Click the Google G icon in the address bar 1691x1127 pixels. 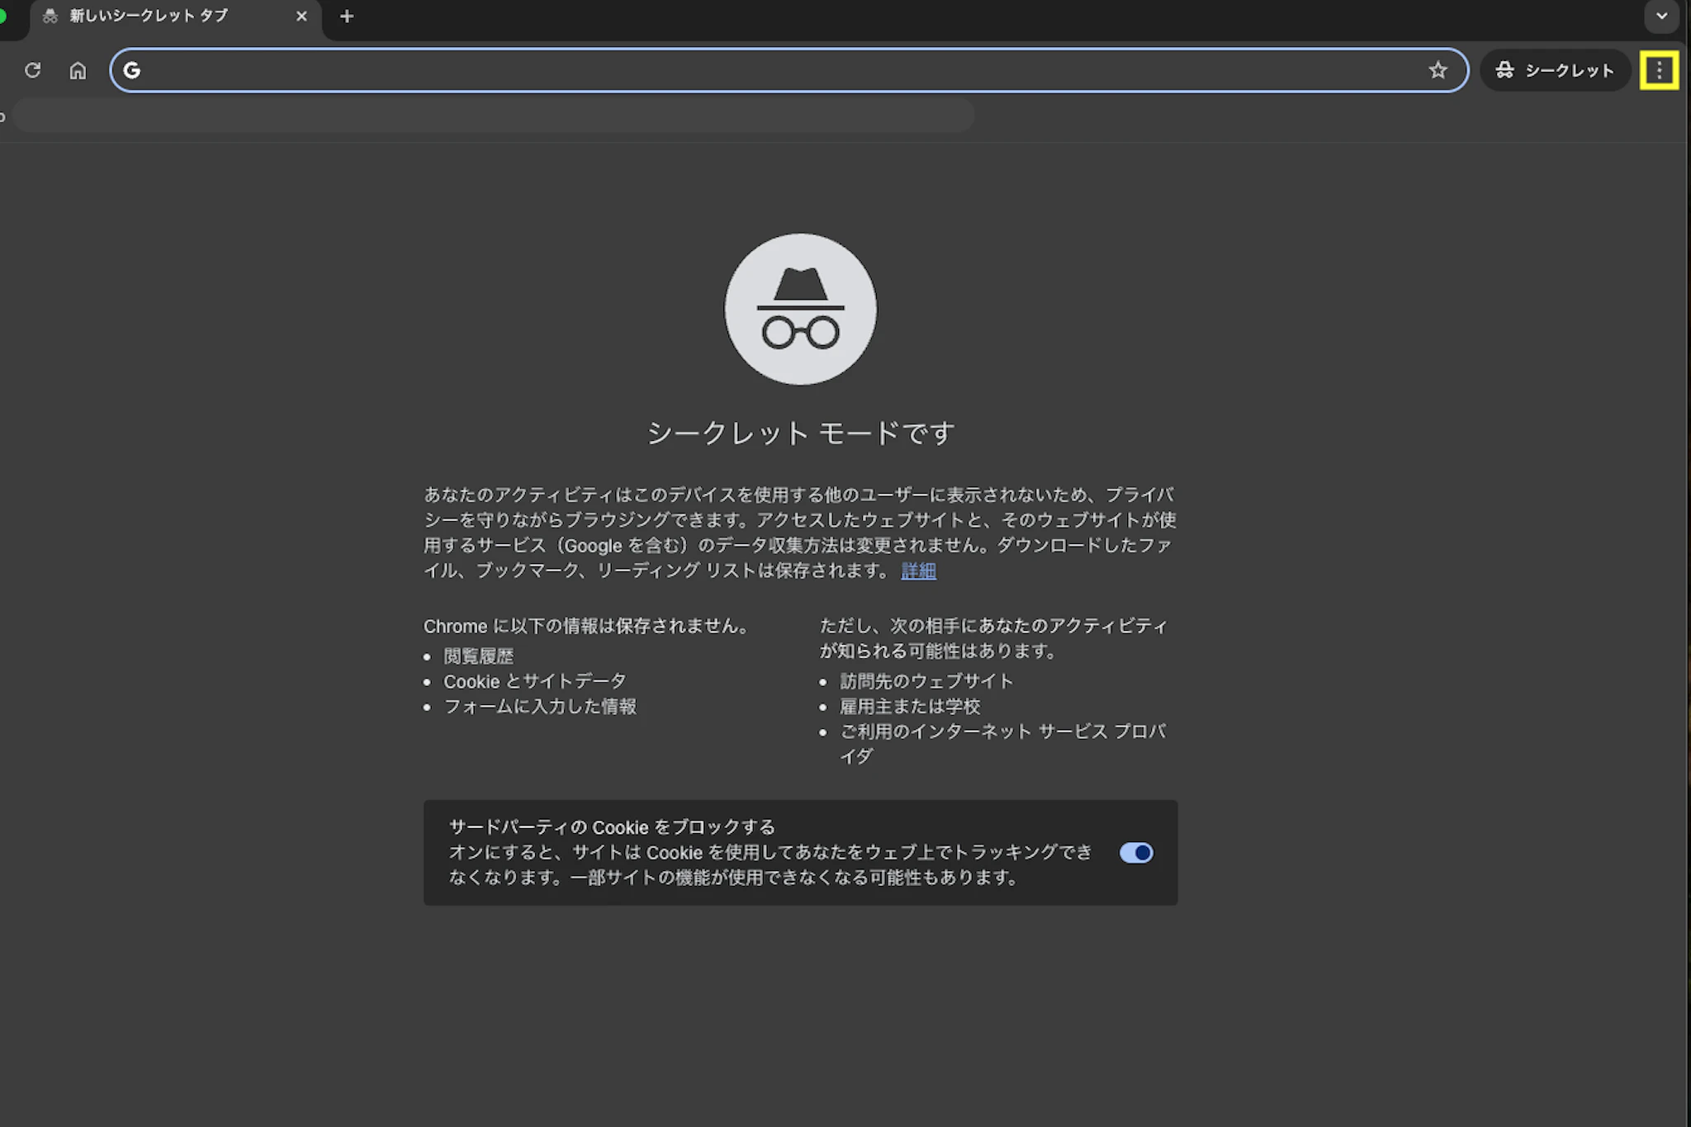point(132,70)
